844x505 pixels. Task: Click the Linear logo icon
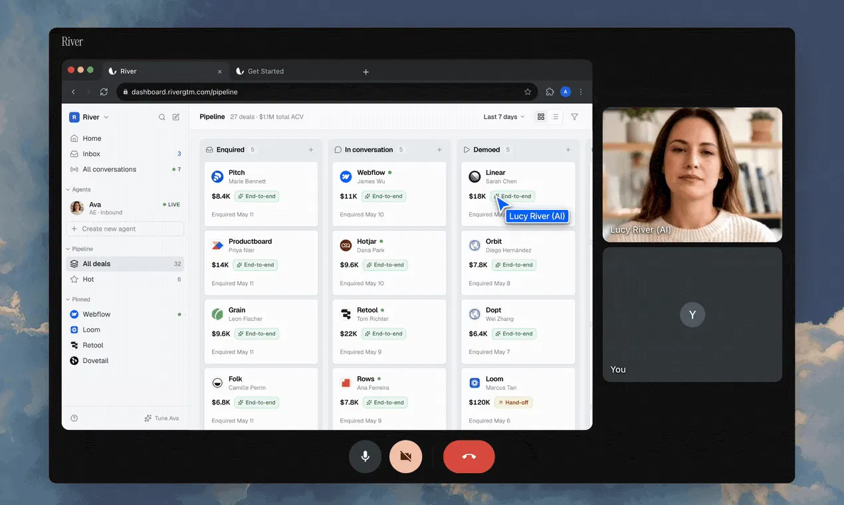point(475,177)
